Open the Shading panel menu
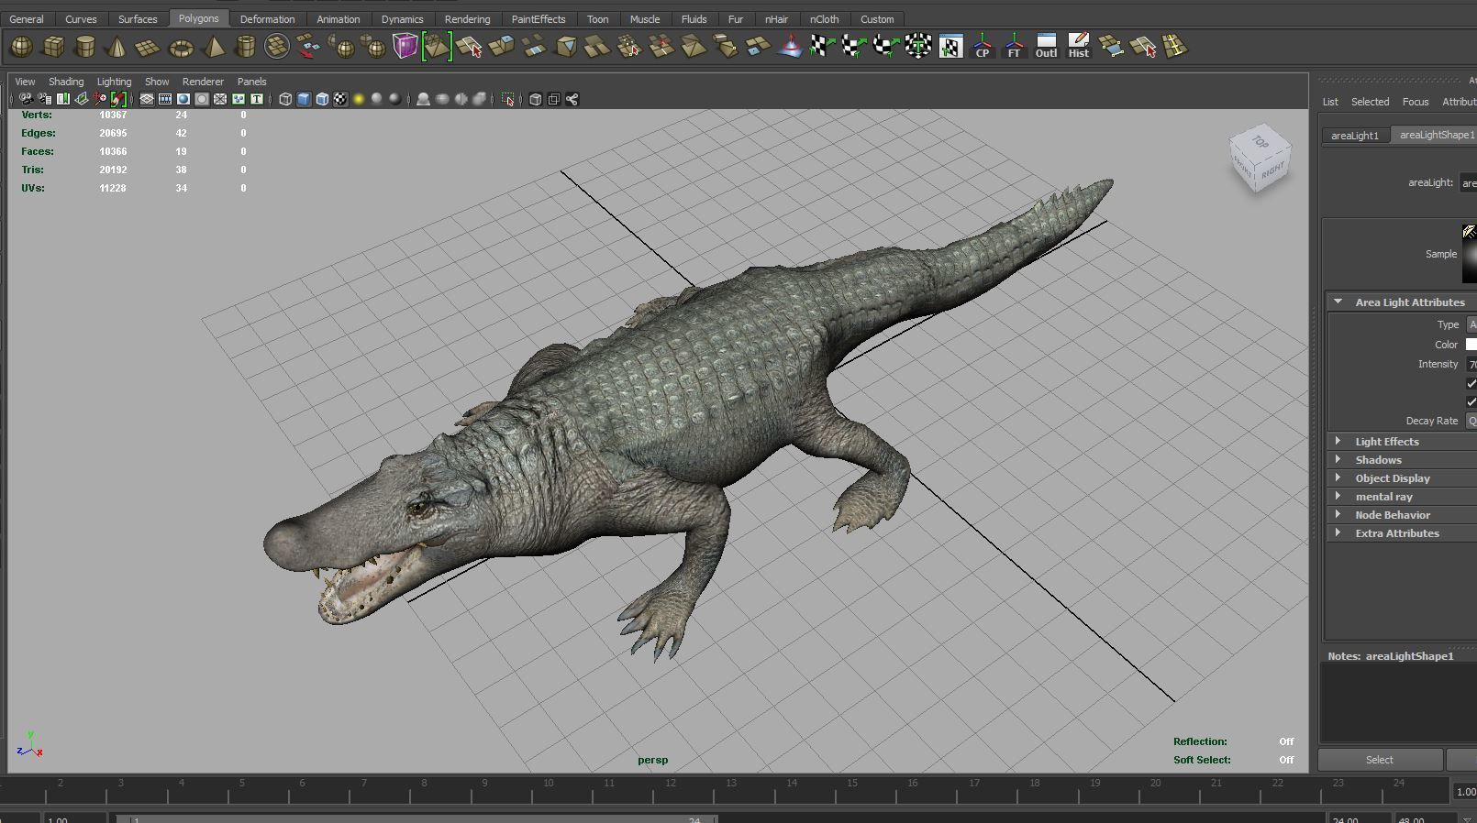Image resolution: width=1477 pixels, height=823 pixels. (66, 82)
